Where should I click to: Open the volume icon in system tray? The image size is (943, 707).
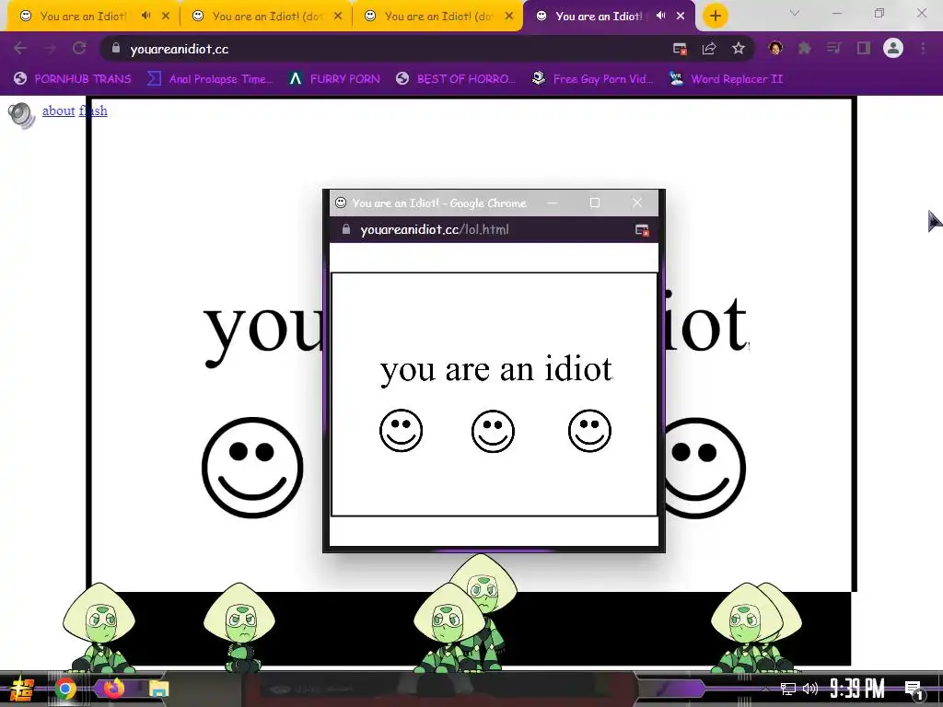click(810, 689)
